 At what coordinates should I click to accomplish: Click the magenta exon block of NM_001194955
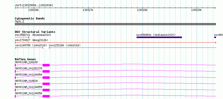click(x=46, y=90)
